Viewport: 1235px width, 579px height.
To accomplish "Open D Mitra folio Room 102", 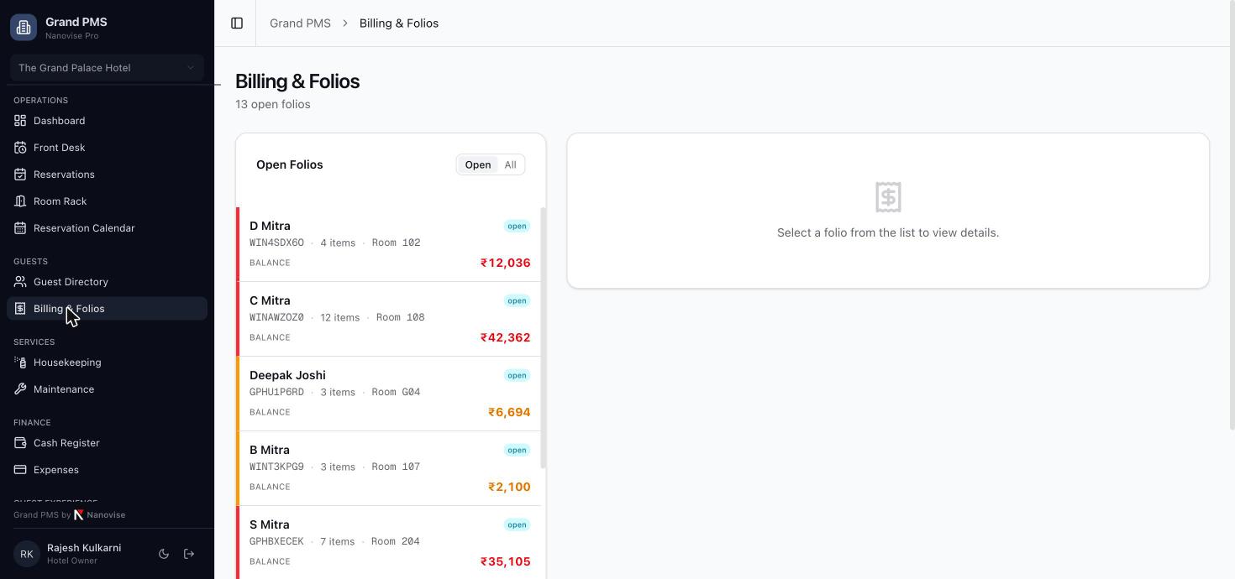I will click(389, 244).
